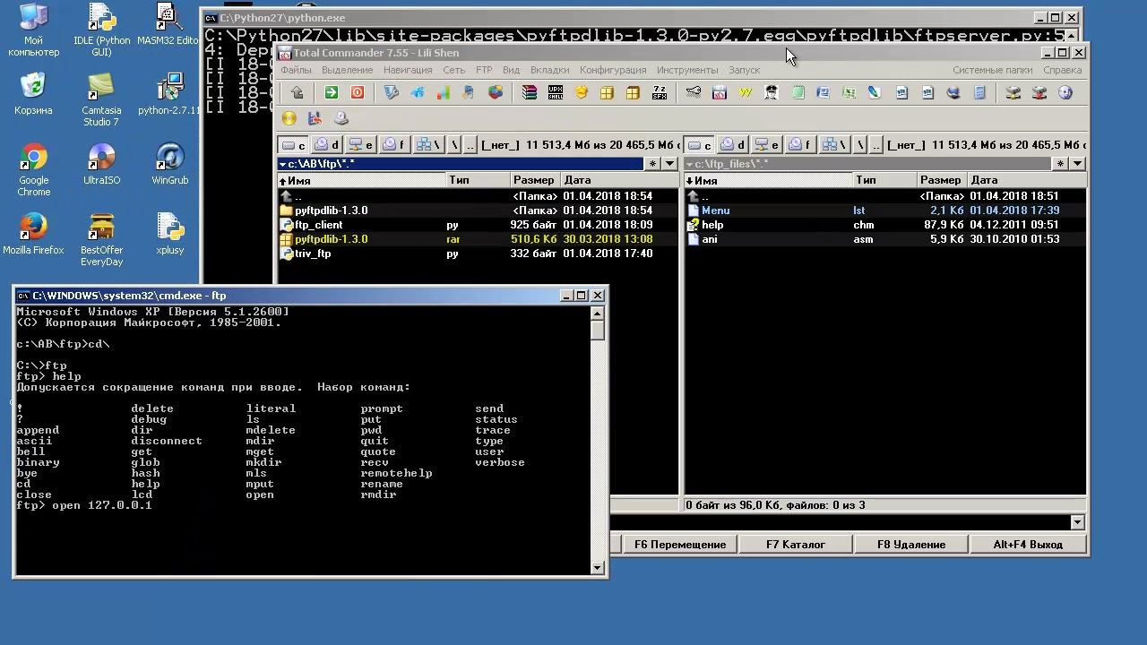Select Mozilla Firefox desktop icon
1147x645 pixels.
pyautogui.click(x=33, y=235)
